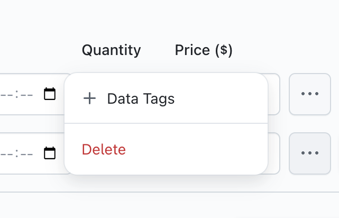Choose the red Delete menu option
The height and width of the screenshot is (218, 339).
pos(104,149)
